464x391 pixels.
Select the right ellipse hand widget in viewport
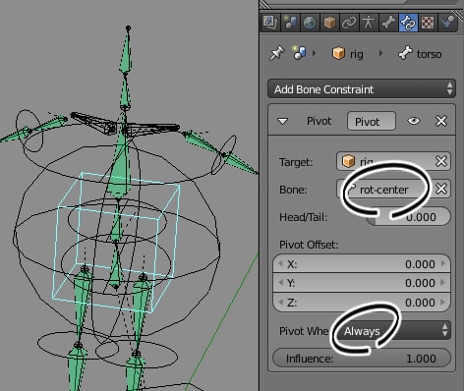(224, 154)
